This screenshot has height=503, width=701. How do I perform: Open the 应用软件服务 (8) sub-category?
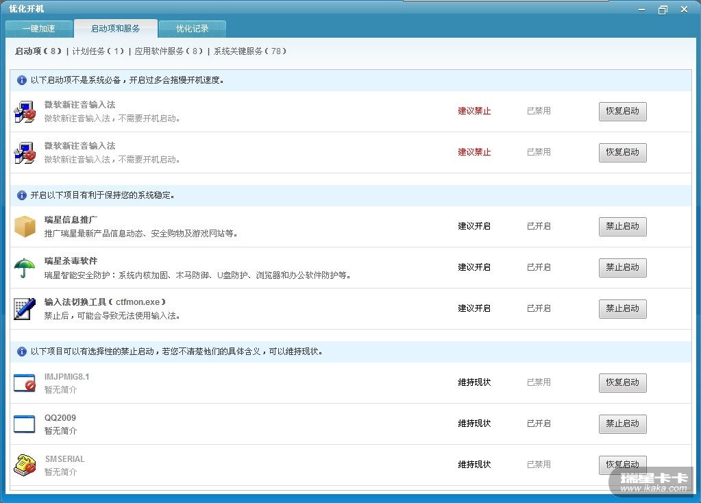[169, 51]
